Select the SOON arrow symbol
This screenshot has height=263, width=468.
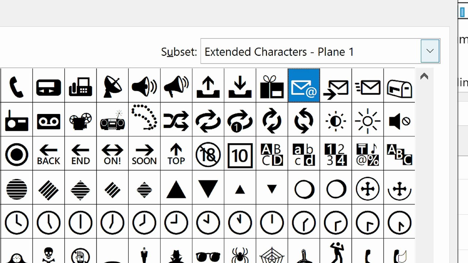[x=144, y=153]
